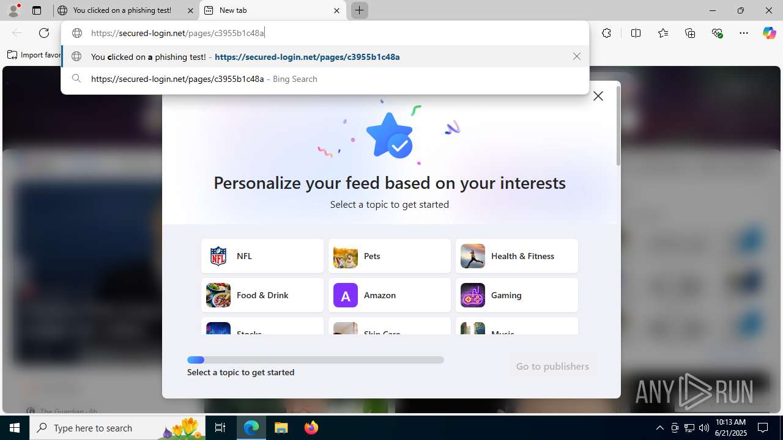Image resolution: width=783 pixels, height=440 pixels.
Task: Close the personalize feed dialog
Action: tap(598, 96)
